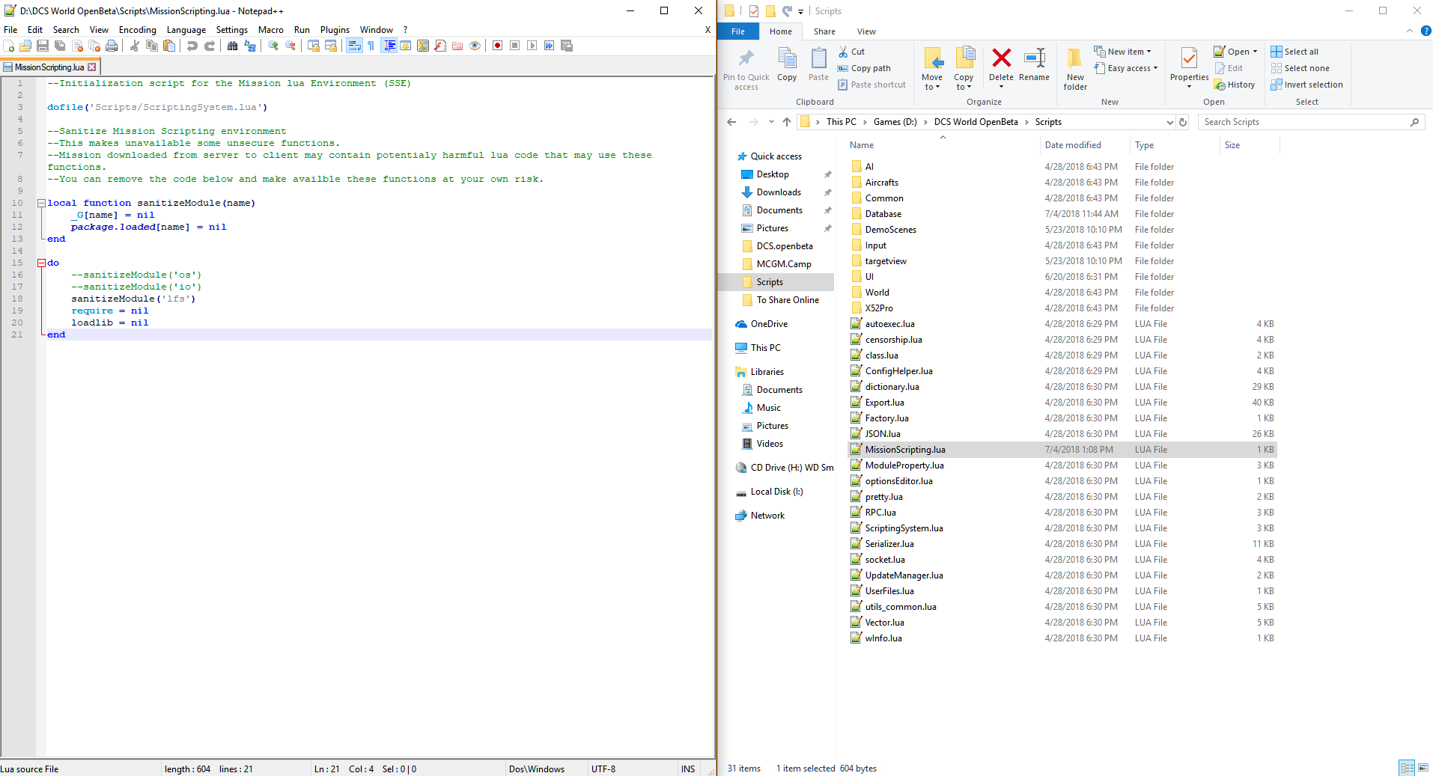This screenshot has width=1433, height=776.
Task: Click the Rename icon in Explorer ribbon
Action: pos(1034,65)
